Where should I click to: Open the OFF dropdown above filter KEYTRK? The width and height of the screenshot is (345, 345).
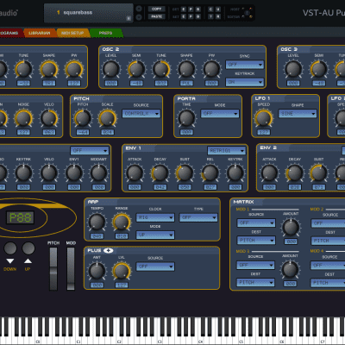pos(90,150)
